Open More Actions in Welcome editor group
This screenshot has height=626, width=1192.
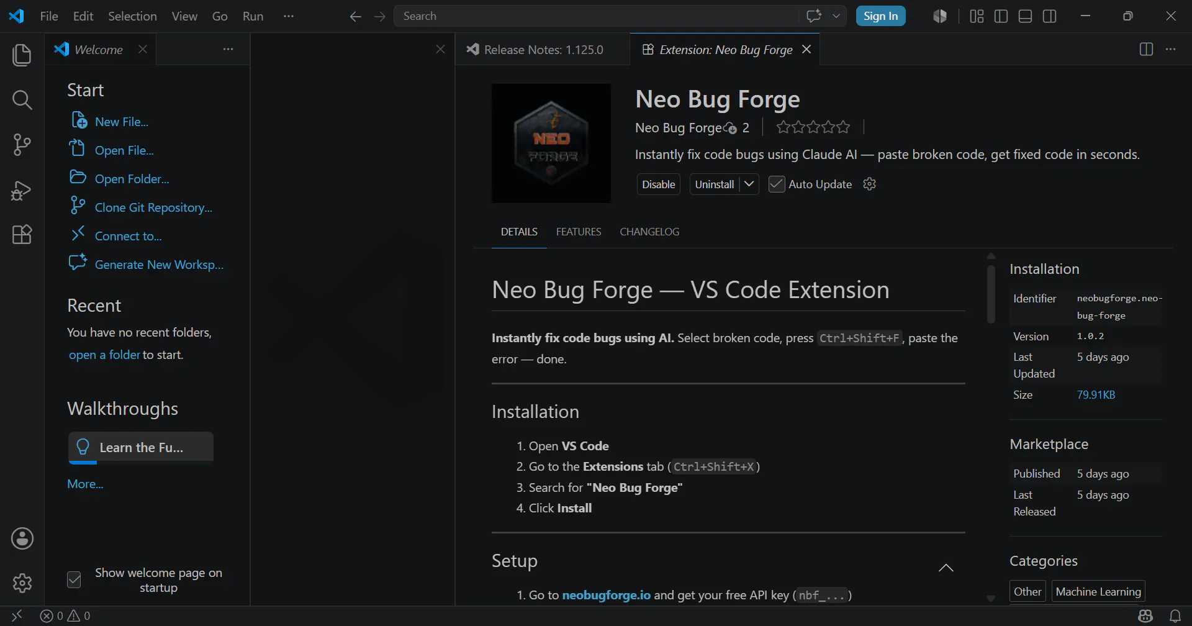228,49
